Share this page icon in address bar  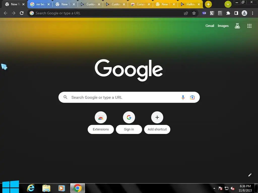[x=186, y=13]
